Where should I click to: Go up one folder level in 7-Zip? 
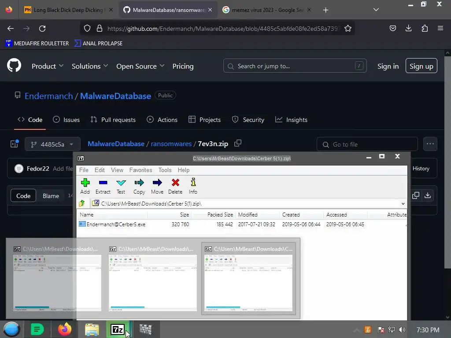pos(82,203)
